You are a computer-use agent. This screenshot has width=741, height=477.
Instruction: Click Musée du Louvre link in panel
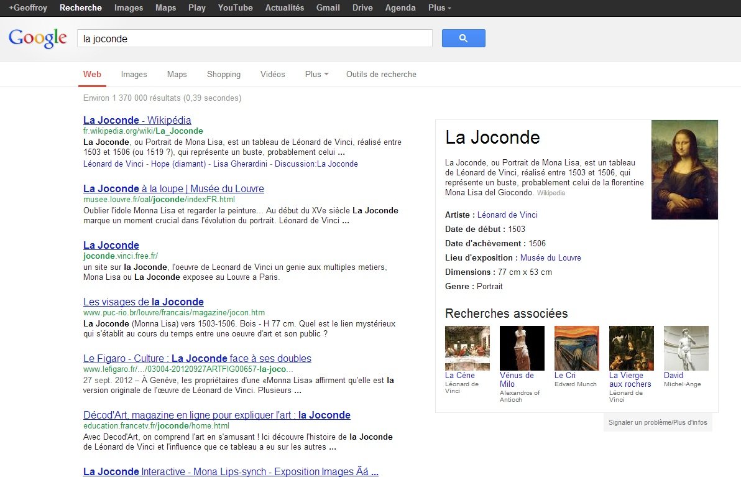pos(551,257)
